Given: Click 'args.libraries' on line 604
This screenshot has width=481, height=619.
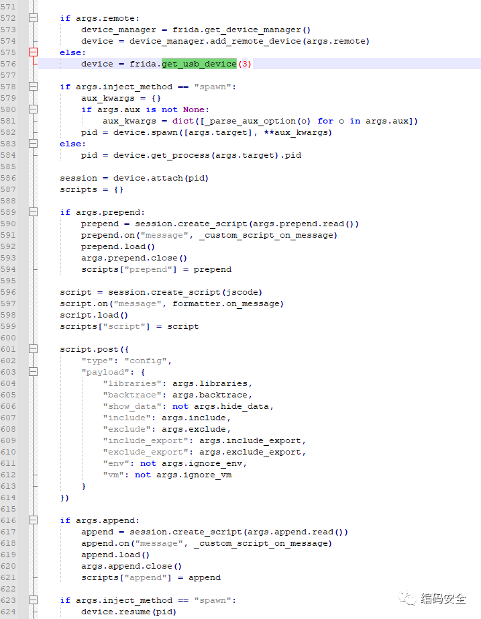Looking at the screenshot, I should (x=210, y=384).
